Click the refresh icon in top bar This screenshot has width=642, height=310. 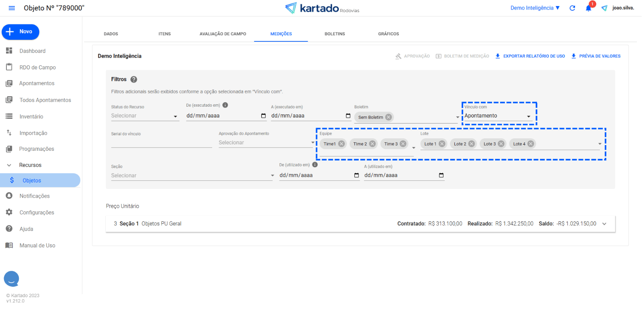pyautogui.click(x=572, y=8)
